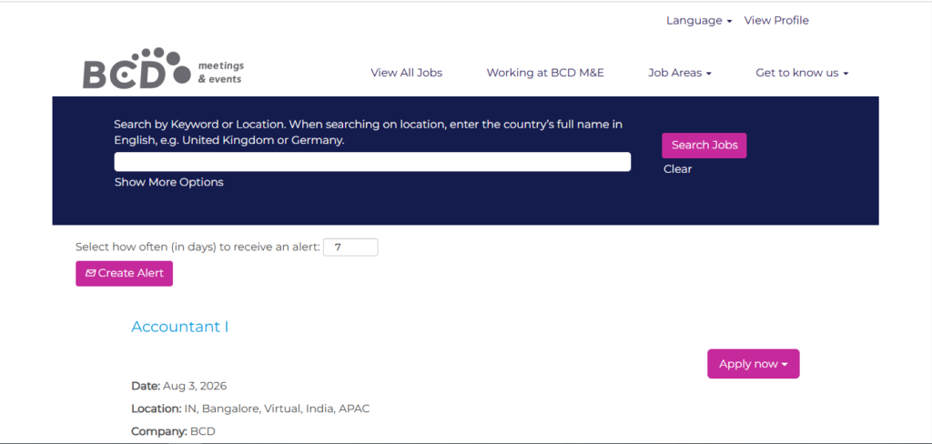
Task: Open the Apply now dropdown
Action: [x=753, y=364]
